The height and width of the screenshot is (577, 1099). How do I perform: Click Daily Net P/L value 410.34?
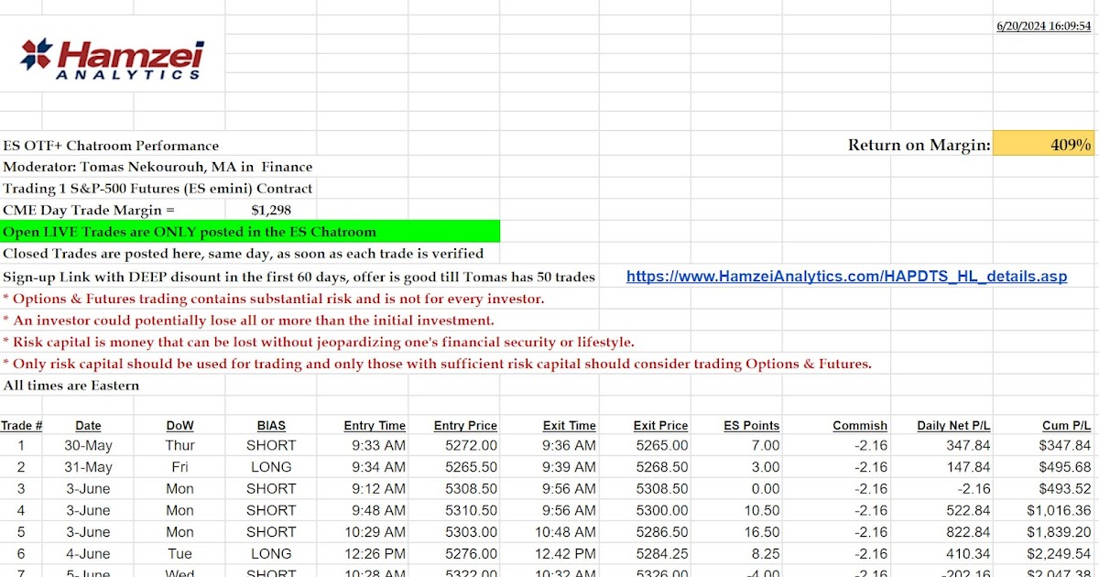tap(968, 554)
